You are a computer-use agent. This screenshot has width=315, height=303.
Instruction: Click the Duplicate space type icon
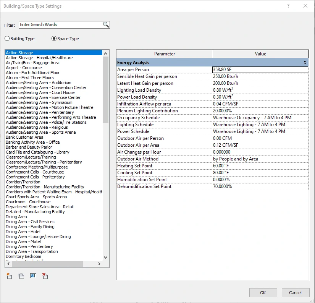pyautogui.click(x=21, y=276)
